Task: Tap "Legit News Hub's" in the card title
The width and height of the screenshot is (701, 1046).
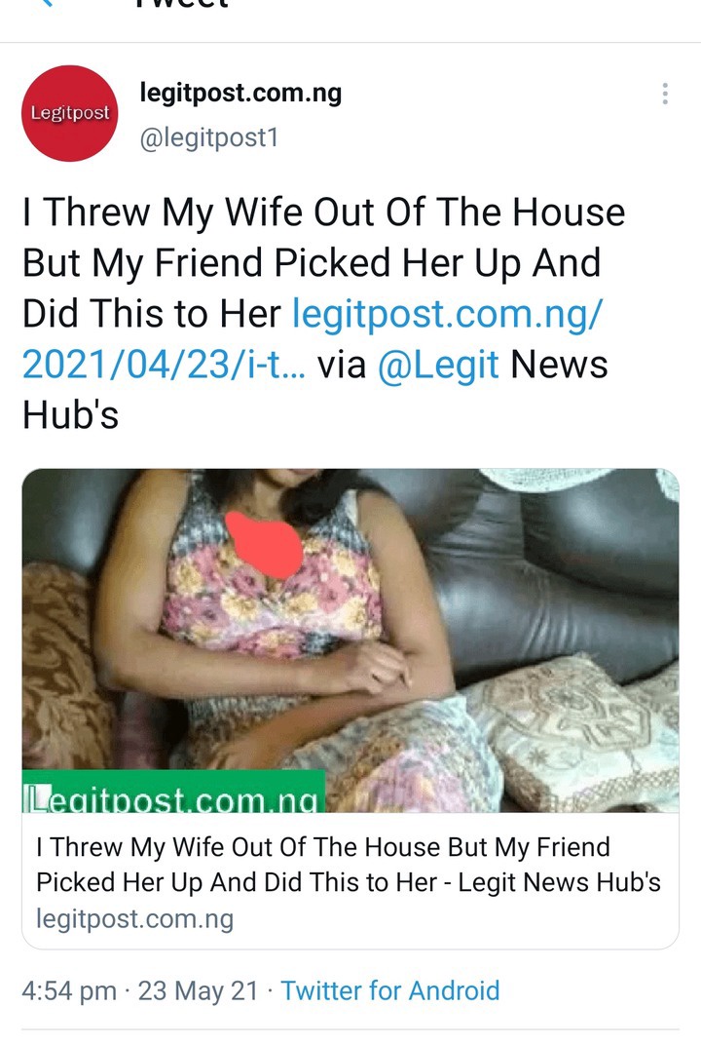Action: 559,882
